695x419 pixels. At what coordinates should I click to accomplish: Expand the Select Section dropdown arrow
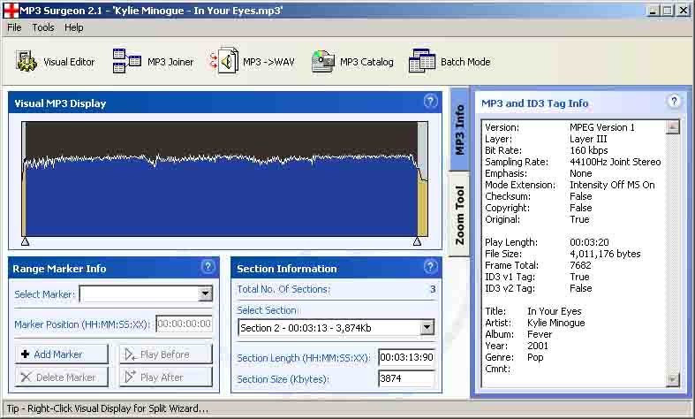click(x=427, y=328)
